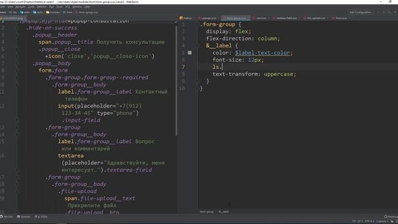Place cursor after 'ls.' on line 7

pos(223,67)
